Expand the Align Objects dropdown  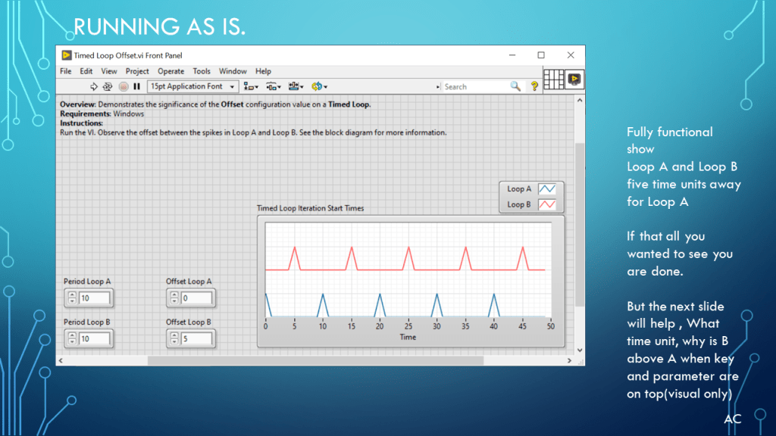(x=251, y=86)
